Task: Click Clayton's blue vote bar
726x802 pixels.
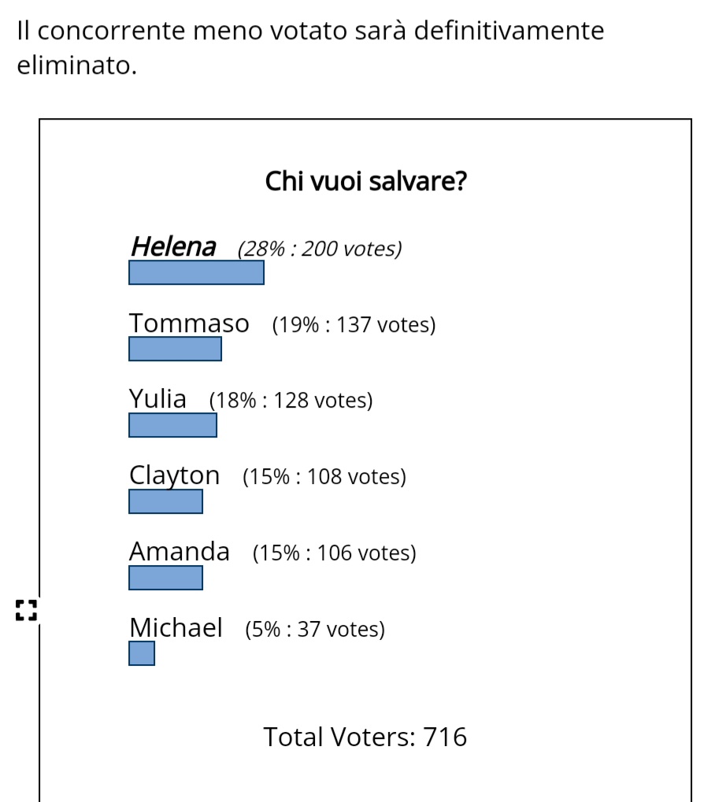Action: (166, 501)
